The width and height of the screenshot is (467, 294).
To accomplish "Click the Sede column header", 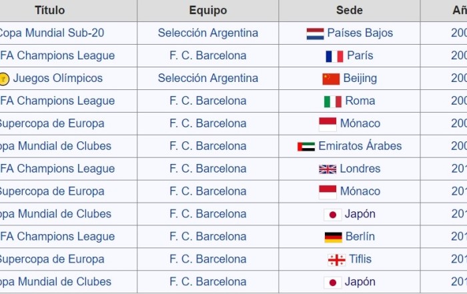I will pos(350,10).
